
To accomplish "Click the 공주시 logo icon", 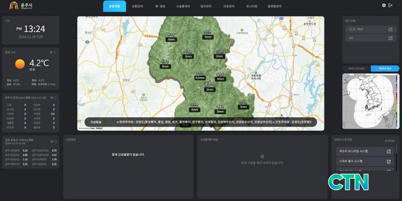I will click(x=14, y=5).
